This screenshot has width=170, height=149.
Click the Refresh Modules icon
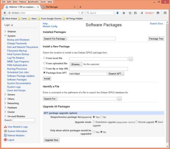pyautogui.click(x=5, y=135)
